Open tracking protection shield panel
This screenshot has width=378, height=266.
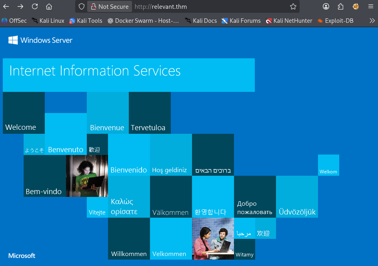82,6
